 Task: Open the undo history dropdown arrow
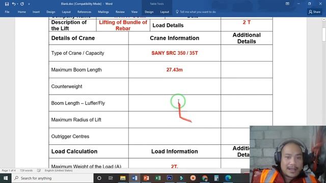(17, 4)
